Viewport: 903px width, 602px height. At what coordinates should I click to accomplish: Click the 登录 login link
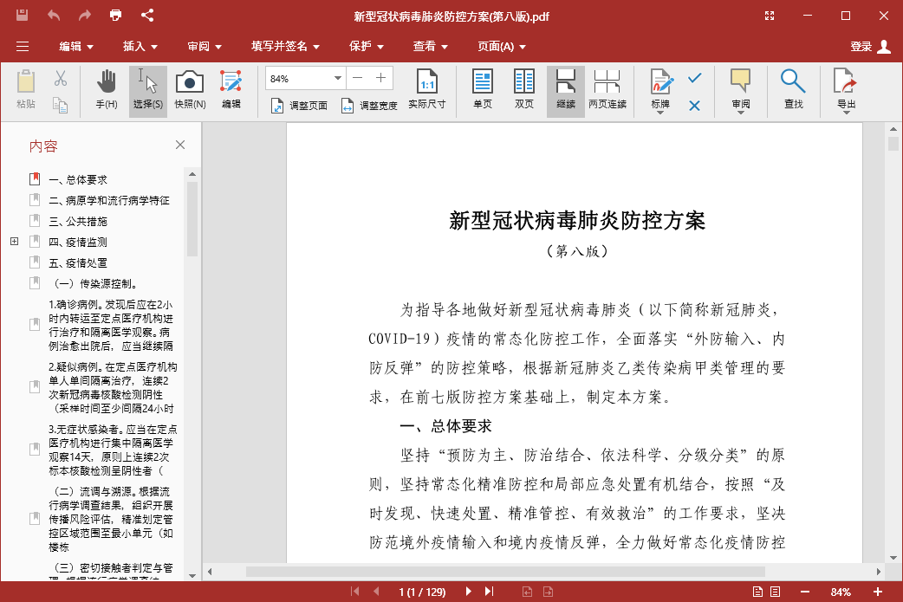[861, 47]
